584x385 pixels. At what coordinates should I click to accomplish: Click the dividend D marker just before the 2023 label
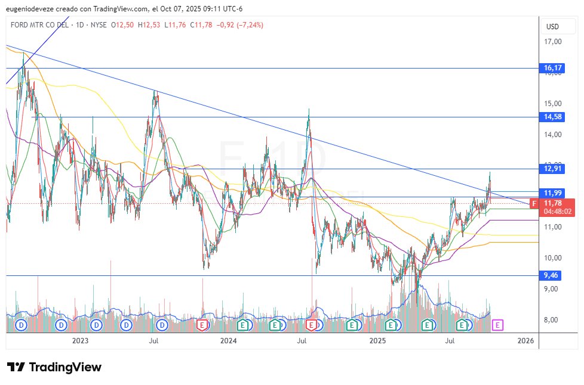coord(61,325)
